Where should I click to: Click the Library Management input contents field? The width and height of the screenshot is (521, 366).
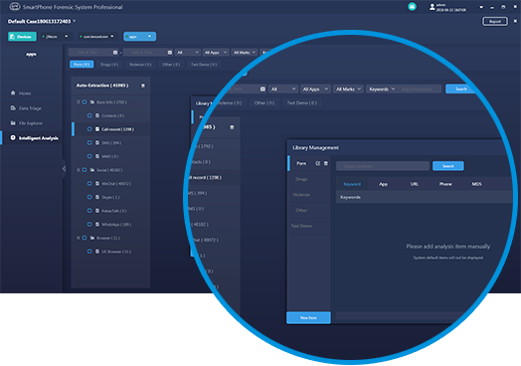point(383,166)
